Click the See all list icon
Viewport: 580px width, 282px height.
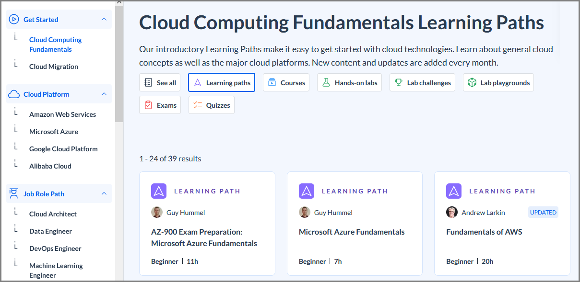pos(149,83)
